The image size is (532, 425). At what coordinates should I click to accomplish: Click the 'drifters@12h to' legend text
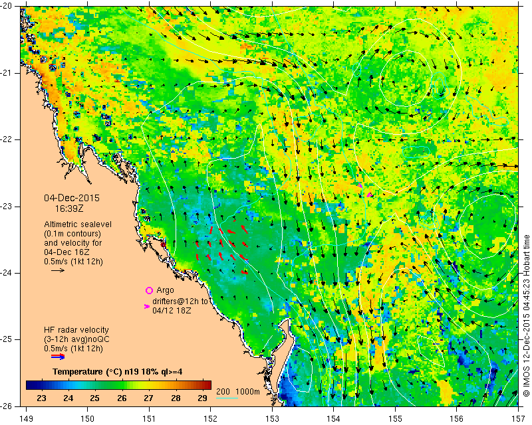180,301
